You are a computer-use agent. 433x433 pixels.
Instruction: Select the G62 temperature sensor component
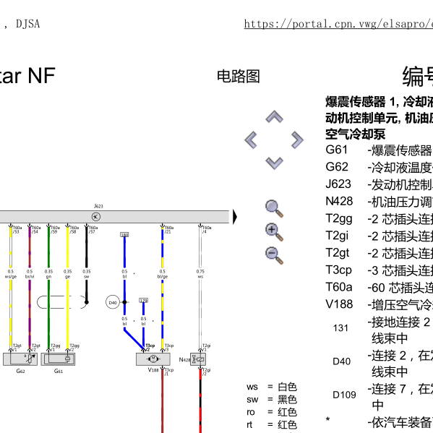20,359
